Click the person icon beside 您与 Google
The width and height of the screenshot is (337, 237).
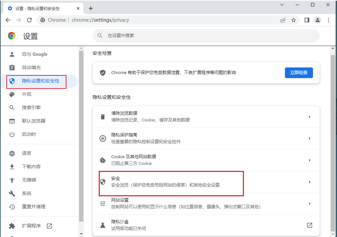coord(12,54)
